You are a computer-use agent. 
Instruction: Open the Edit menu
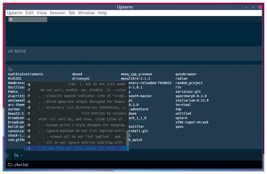click(x=29, y=13)
